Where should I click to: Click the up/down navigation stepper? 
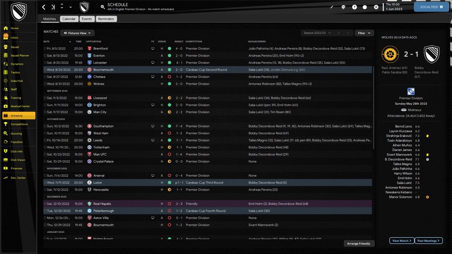[x=62, y=7]
